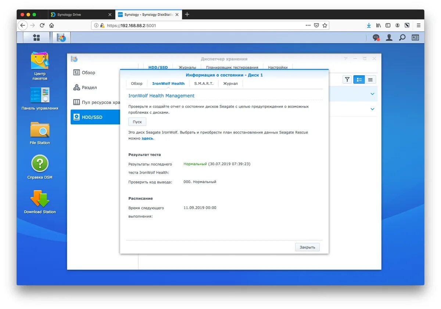Save page to Pocket icon
The width and height of the screenshot is (441, 309).
point(316,25)
